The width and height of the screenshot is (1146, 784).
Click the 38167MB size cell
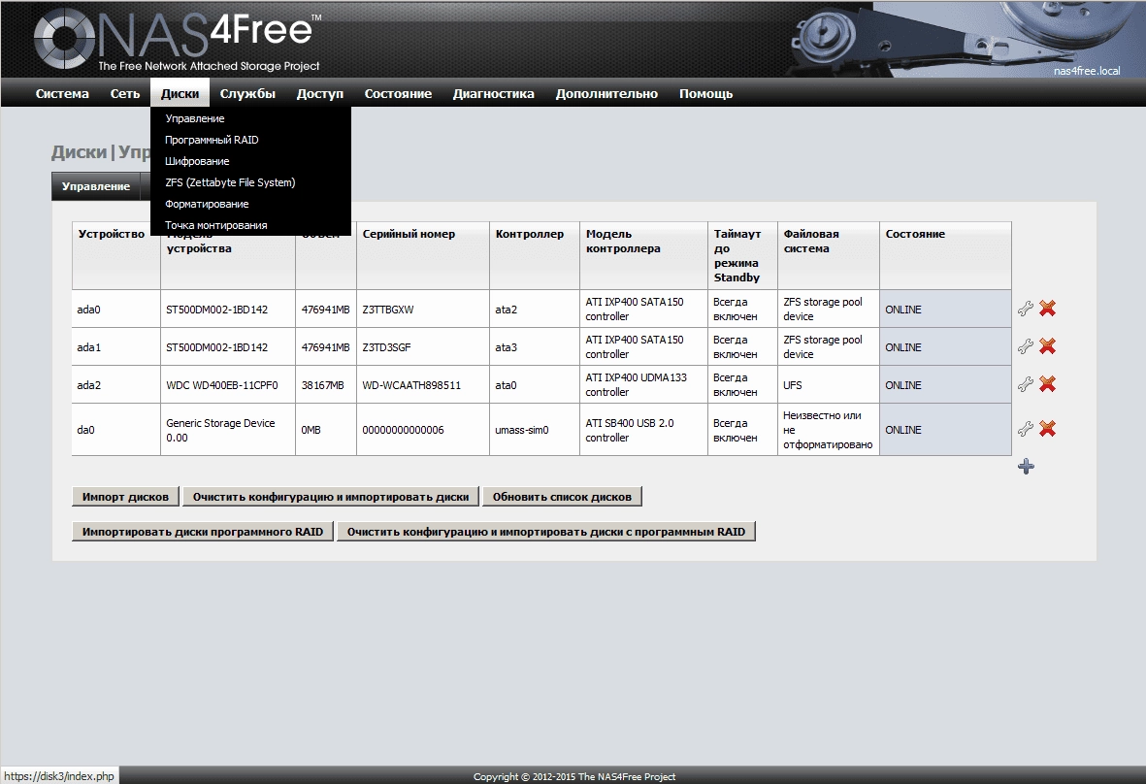[326, 385]
